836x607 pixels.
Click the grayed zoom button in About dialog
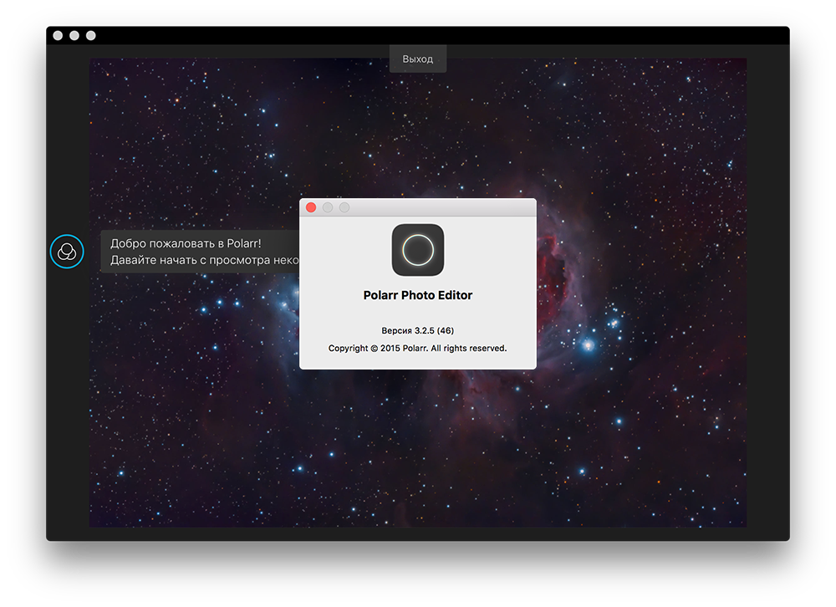[x=344, y=207]
